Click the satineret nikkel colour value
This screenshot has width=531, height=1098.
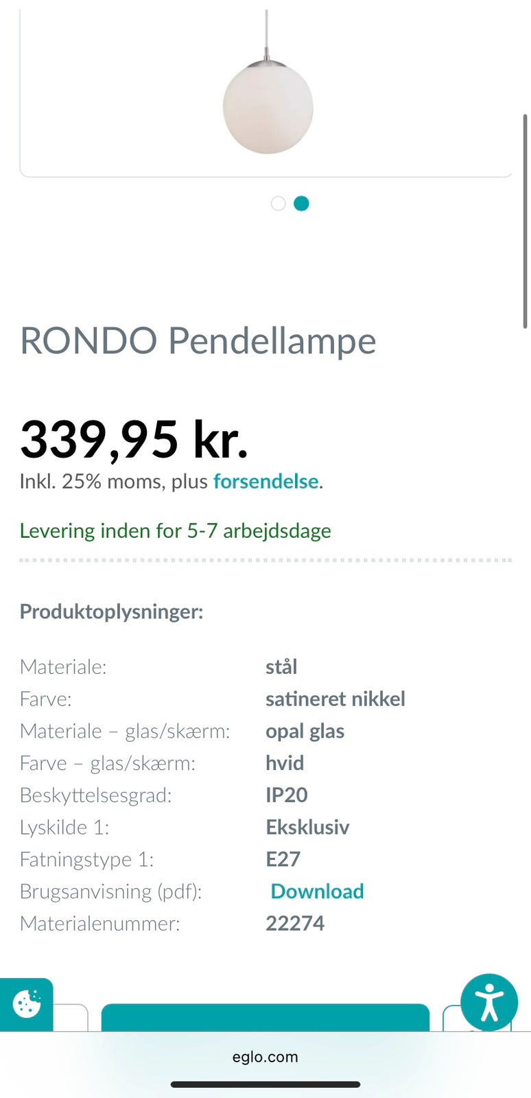(x=335, y=699)
